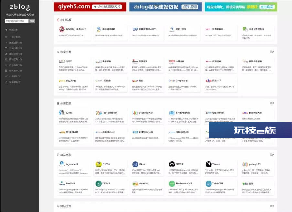This screenshot has height=212, width=292.
Task: Click the dedecms logo icon
Action: [x=135, y=184]
